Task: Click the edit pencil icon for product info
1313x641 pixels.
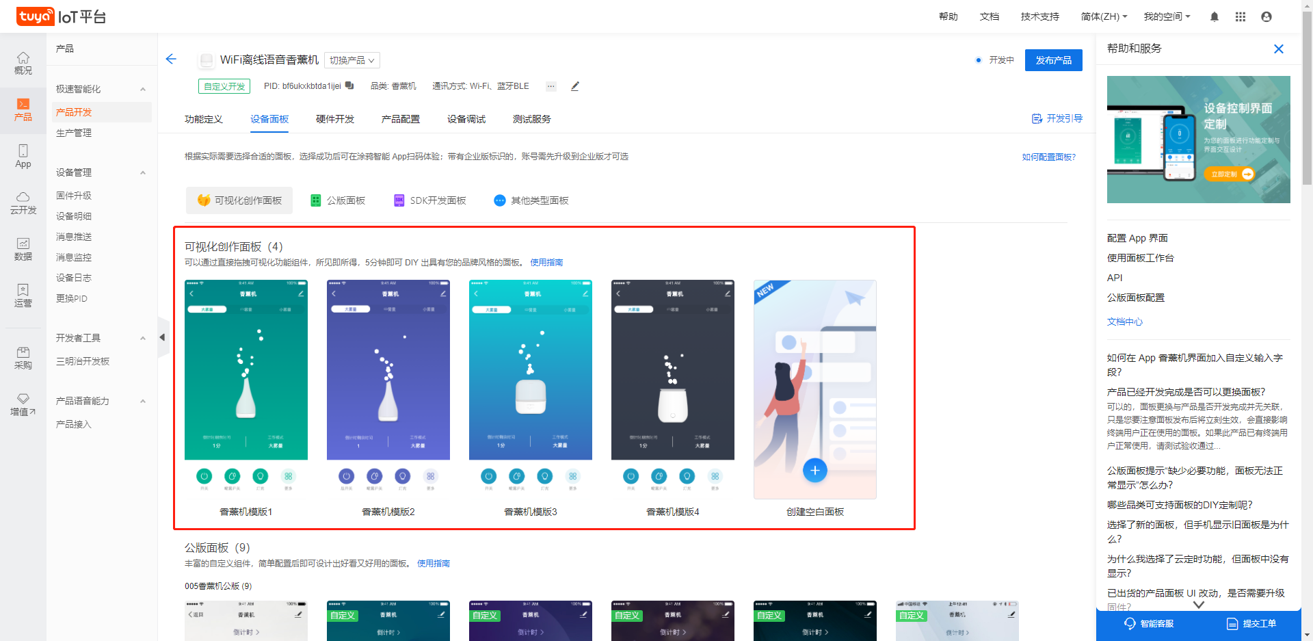Action: coord(575,86)
